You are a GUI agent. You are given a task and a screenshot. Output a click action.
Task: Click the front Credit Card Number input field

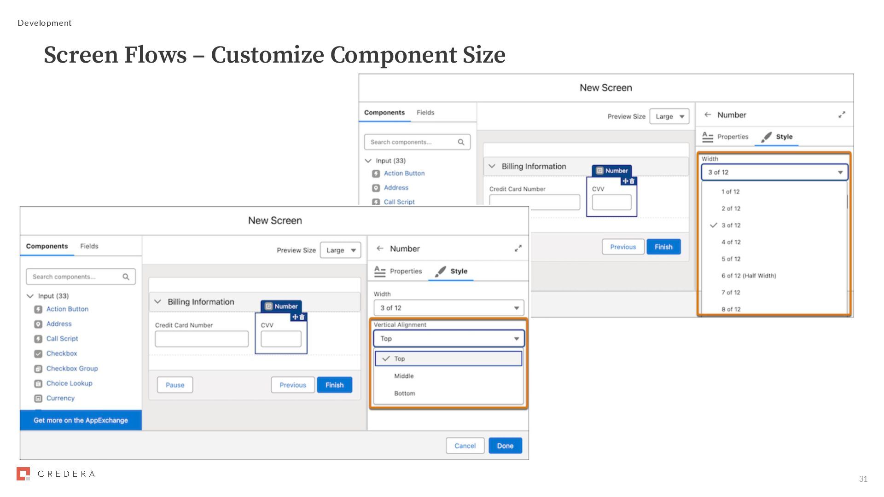[x=202, y=339]
